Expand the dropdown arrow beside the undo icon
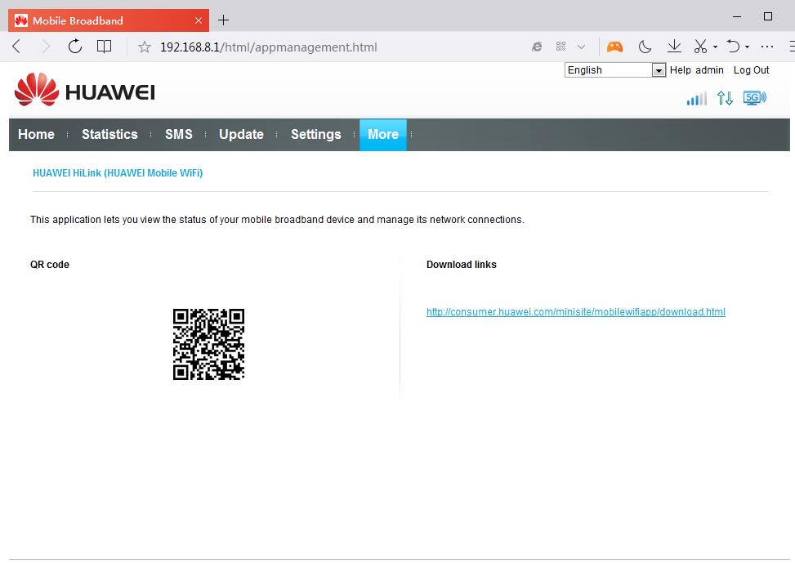The height and width of the screenshot is (563, 795). click(x=747, y=47)
